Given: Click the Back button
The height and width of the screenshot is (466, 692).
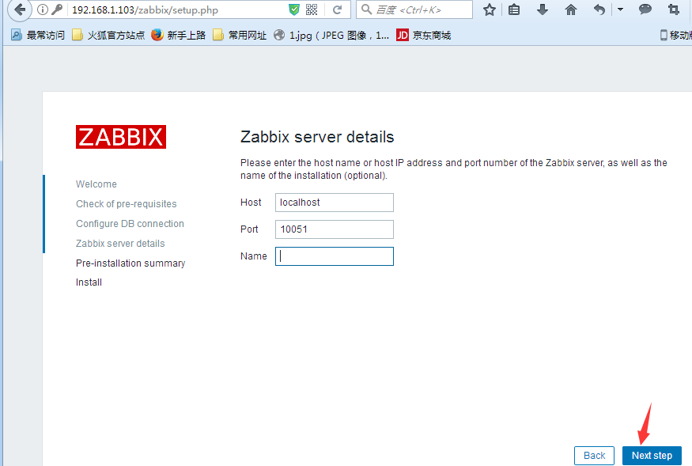Looking at the screenshot, I should 594,455.
